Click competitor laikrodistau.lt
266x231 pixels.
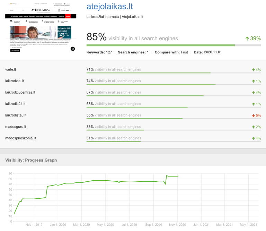(x=16, y=115)
